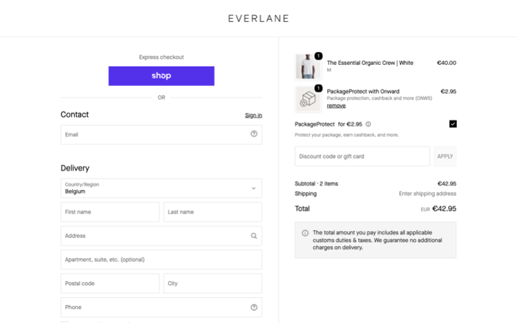
Task: Expand the country list chevron arrow
Action: pyautogui.click(x=254, y=189)
